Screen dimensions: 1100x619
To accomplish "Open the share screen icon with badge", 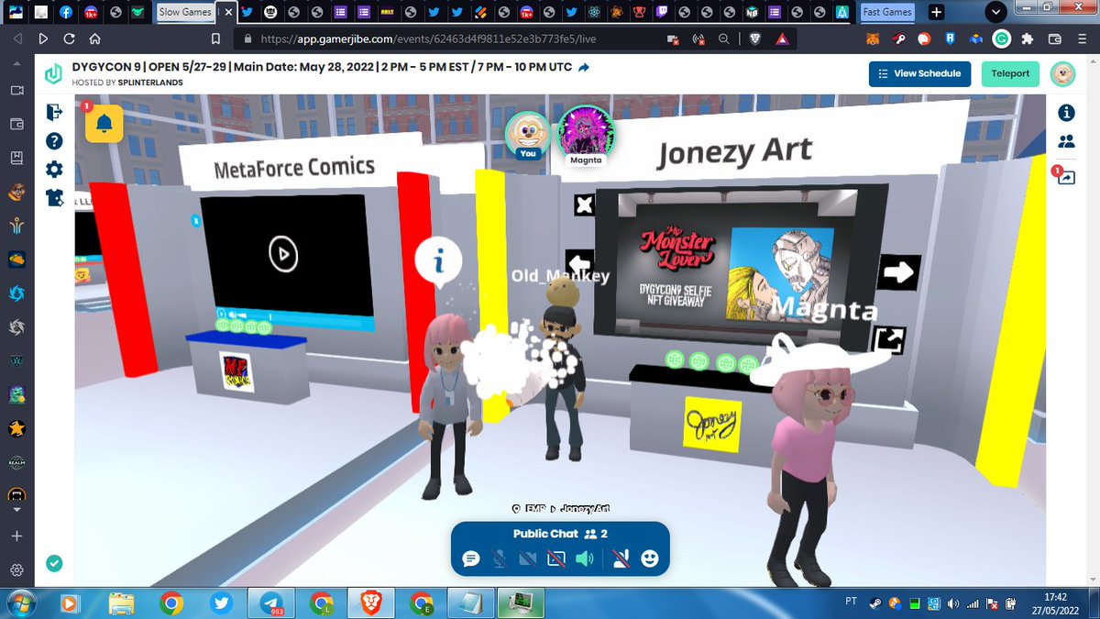I will [x=1066, y=176].
